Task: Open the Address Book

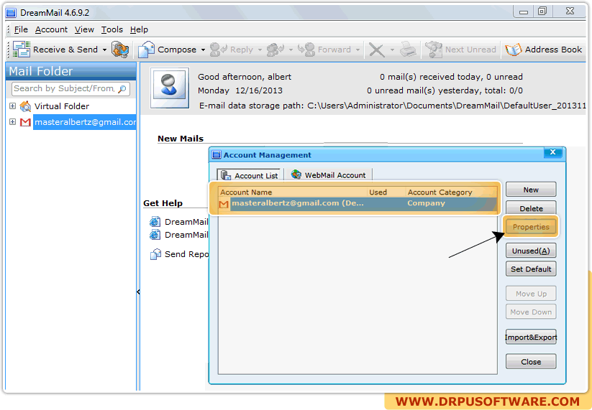Action: point(544,50)
